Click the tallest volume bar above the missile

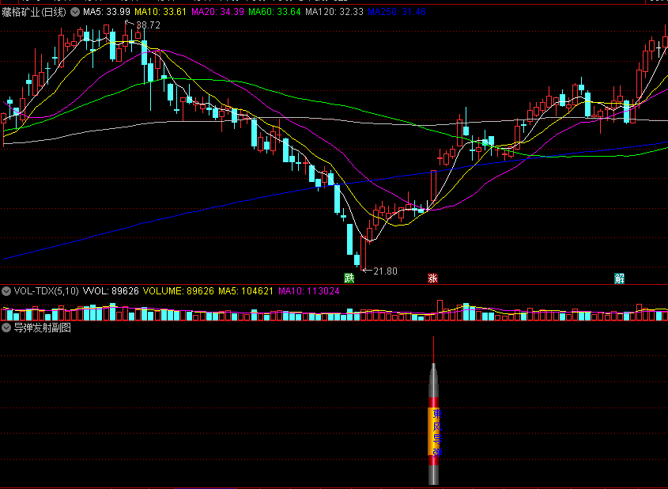pos(440,310)
